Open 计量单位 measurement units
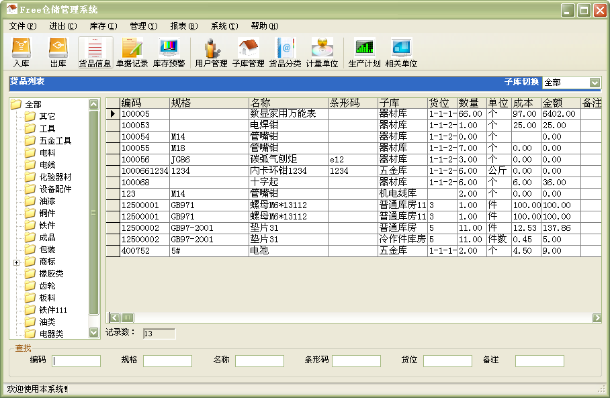Image resolution: width=610 pixels, height=398 pixels. [x=322, y=53]
